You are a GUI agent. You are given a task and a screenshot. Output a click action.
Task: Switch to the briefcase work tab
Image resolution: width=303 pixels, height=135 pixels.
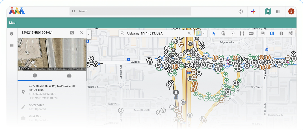(x=69, y=76)
